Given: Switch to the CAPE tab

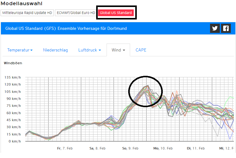Looking at the screenshot, I should (x=141, y=50).
